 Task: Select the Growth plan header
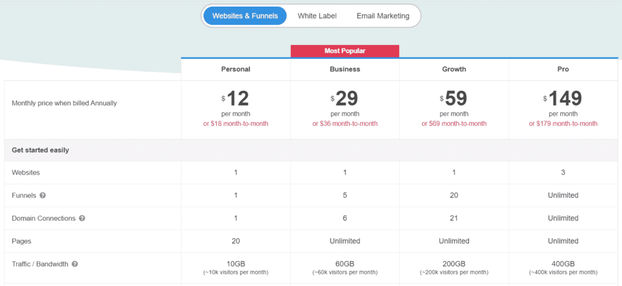pos(454,69)
